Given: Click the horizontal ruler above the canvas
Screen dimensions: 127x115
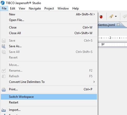Looking at the screenshot, I should click(112, 38).
